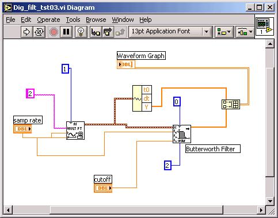The width and height of the screenshot is (278, 218).
Task: Start Run Continuously mode
Action: (39, 32)
